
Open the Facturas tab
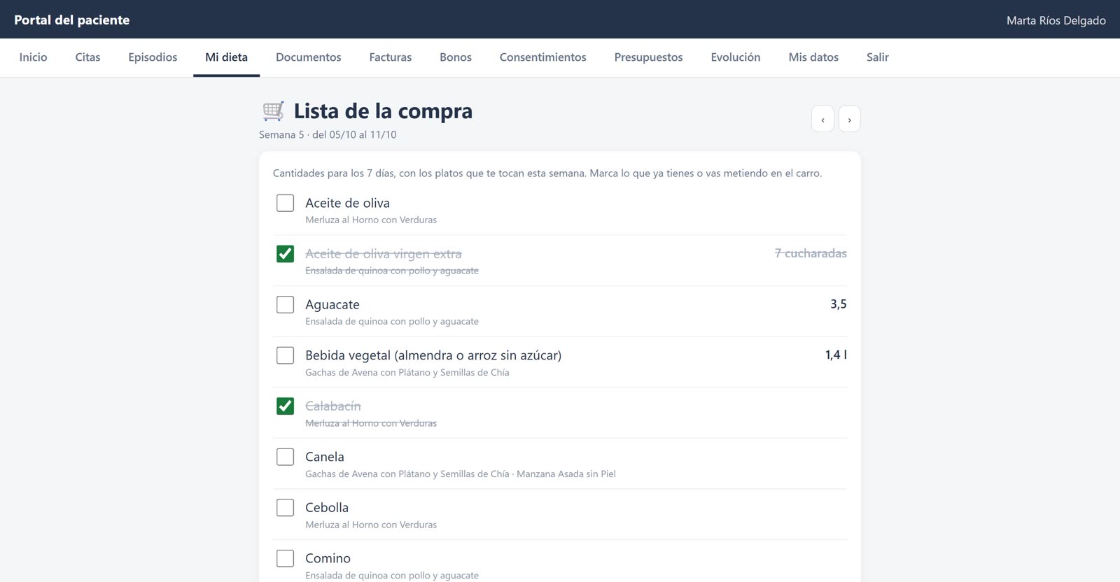coord(390,57)
